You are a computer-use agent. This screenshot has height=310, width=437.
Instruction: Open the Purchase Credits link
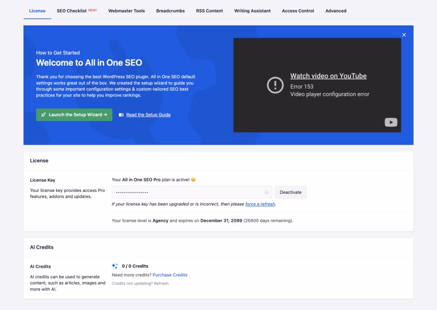click(x=170, y=275)
